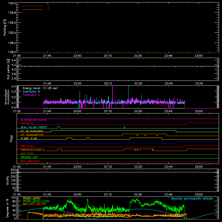Click the 0.3 tick on modulation axis
This screenshot has width=222, height=222.
pos(14,91)
